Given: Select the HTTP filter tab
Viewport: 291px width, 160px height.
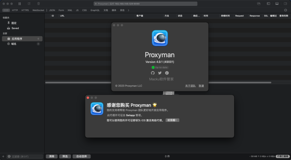Looking at the screenshot, I should pos(15,10).
